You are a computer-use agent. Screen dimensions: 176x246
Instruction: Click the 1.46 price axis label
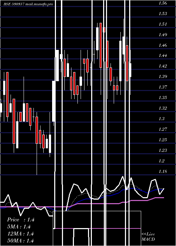point(163,45)
